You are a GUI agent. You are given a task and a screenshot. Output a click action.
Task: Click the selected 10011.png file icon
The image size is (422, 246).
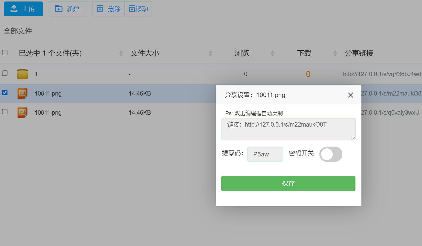pyautogui.click(x=22, y=93)
